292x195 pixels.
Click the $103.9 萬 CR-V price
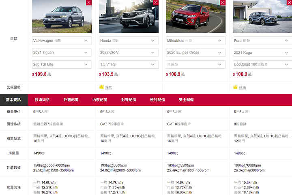click(108, 74)
